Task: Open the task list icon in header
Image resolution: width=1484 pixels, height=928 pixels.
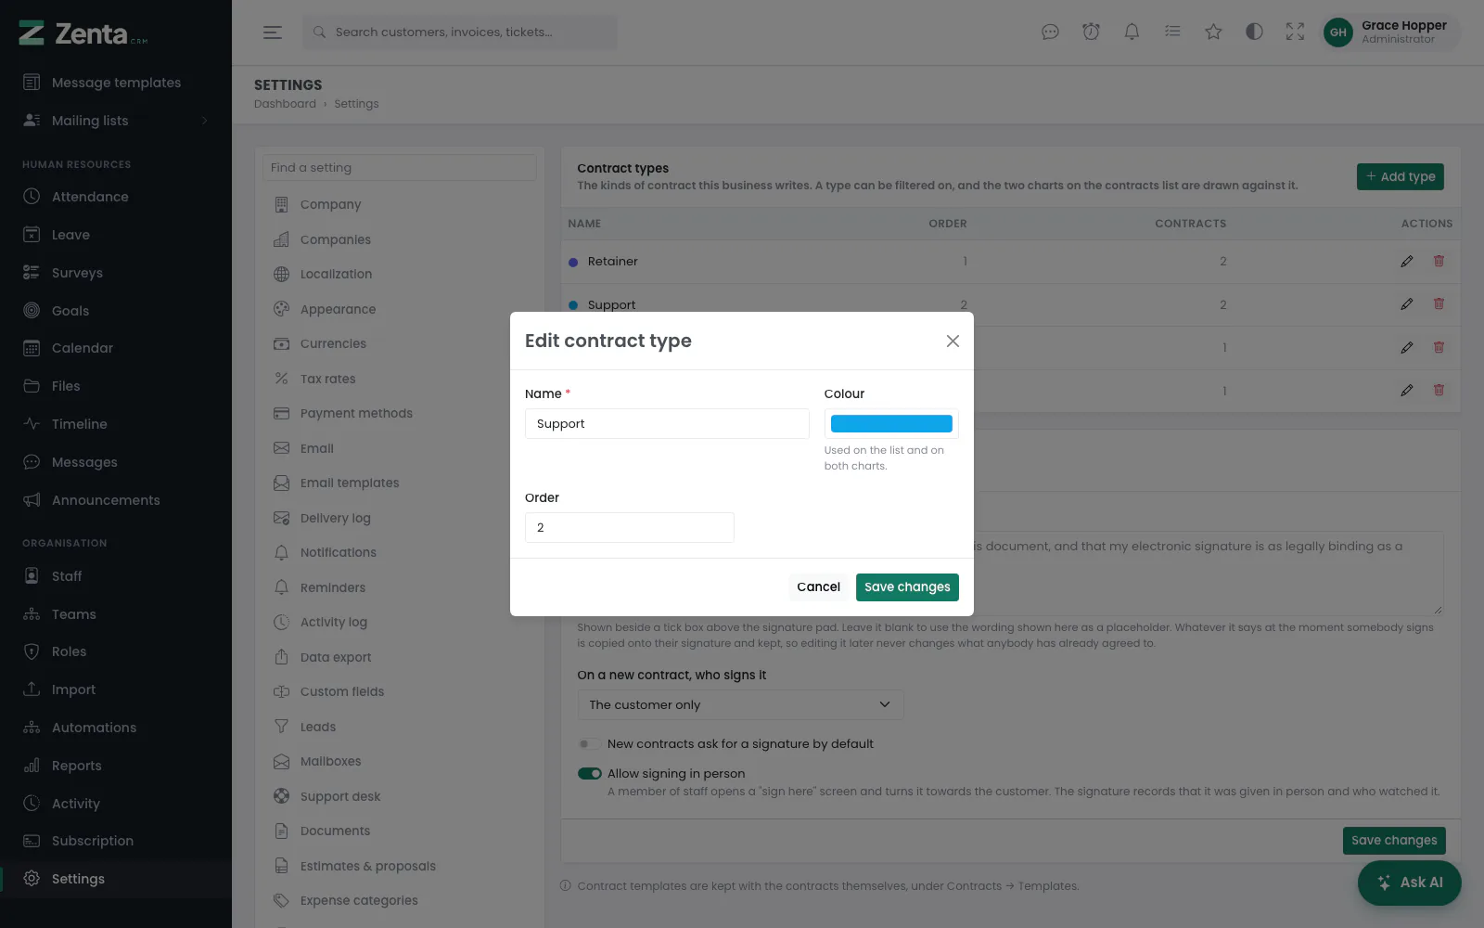Action: click(1172, 32)
